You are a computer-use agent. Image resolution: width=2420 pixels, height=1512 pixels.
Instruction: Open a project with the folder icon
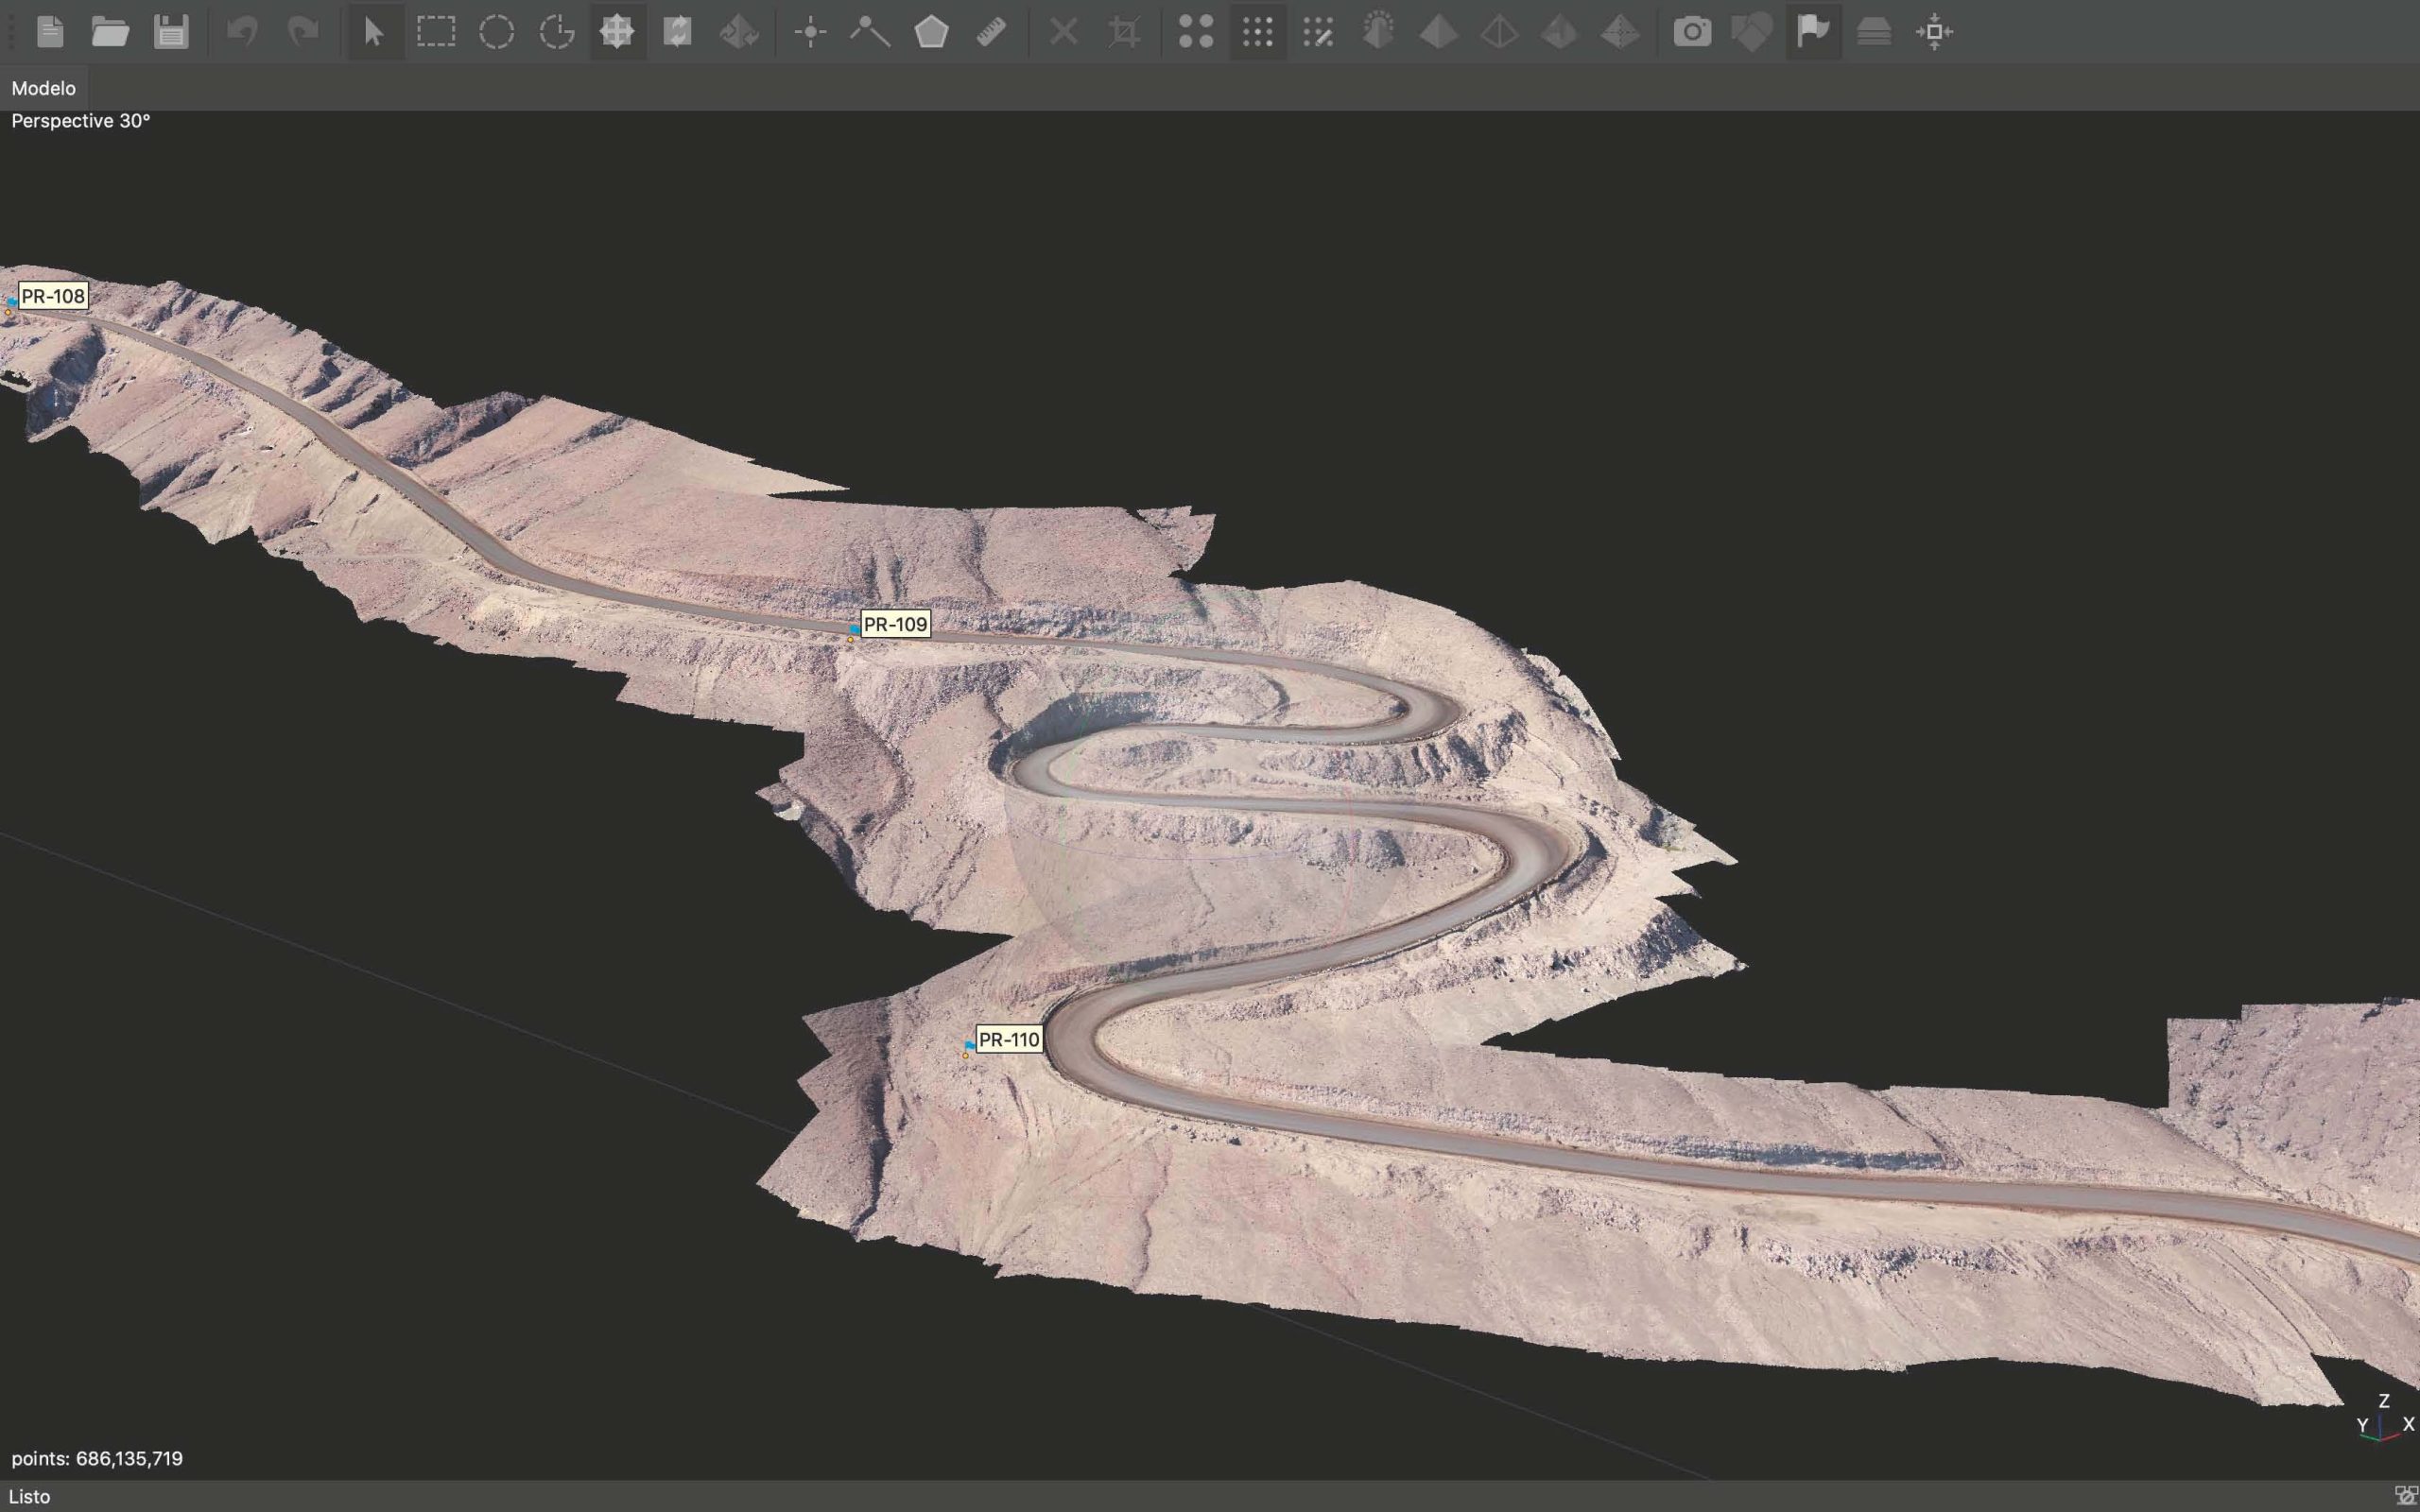(x=110, y=32)
